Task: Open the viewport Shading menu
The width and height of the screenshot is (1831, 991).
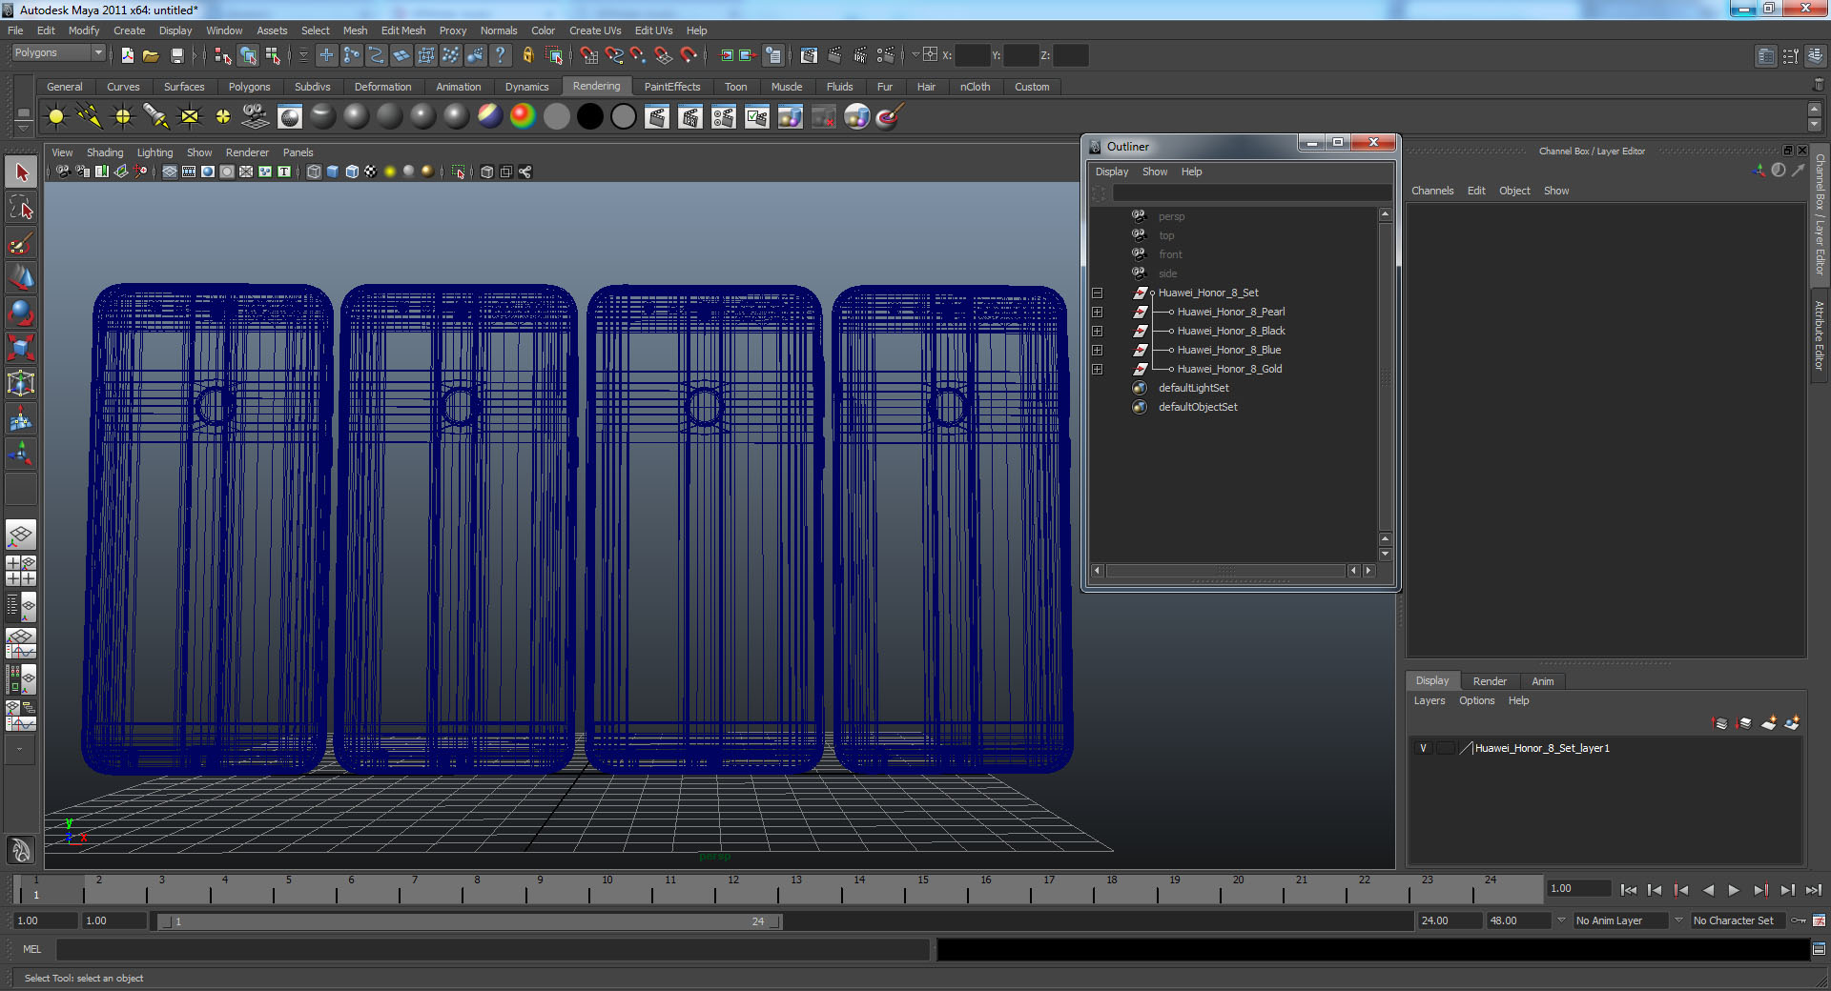Action: pyautogui.click(x=105, y=152)
